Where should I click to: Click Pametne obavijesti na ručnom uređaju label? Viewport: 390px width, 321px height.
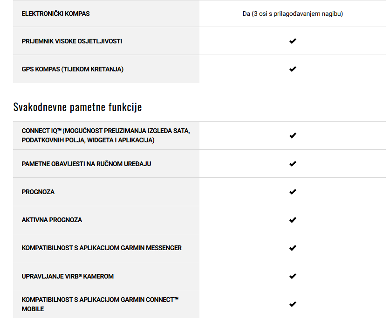point(86,164)
